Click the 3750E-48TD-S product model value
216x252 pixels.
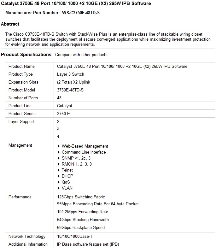click(70, 90)
